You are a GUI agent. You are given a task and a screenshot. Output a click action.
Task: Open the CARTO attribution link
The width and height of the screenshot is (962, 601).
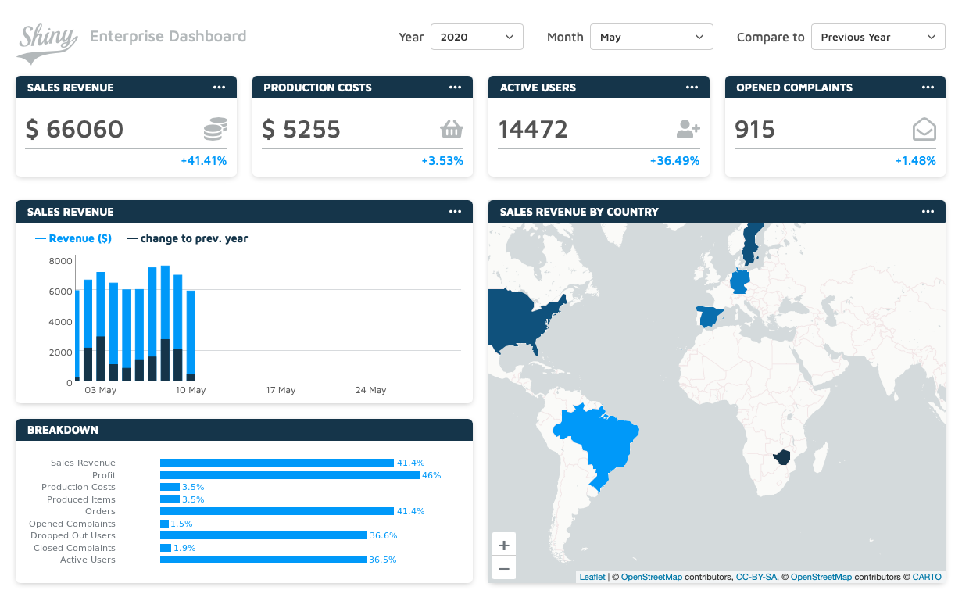pyautogui.click(x=927, y=577)
